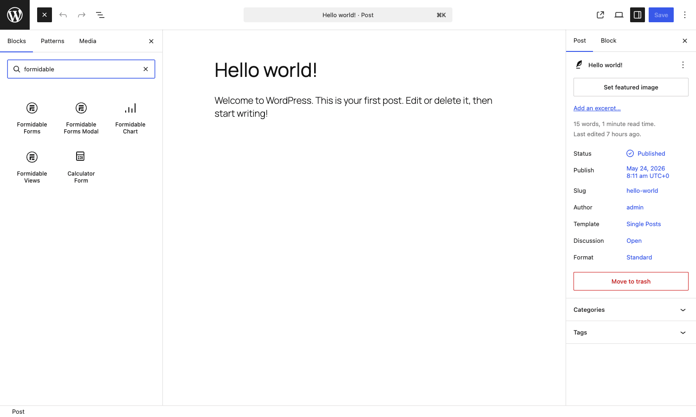Image resolution: width=696 pixels, height=417 pixels.
Task: Expand the Tags panel
Action: pos(631,332)
